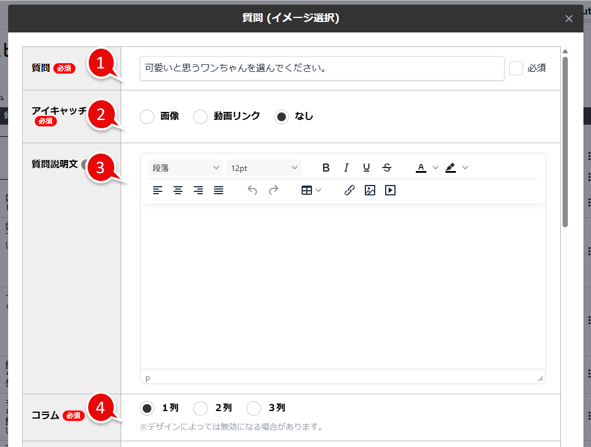Image resolution: width=591 pixels, height=447 pixels.
Task: Embed a video in the description editor
Action: tap(390, 190)
